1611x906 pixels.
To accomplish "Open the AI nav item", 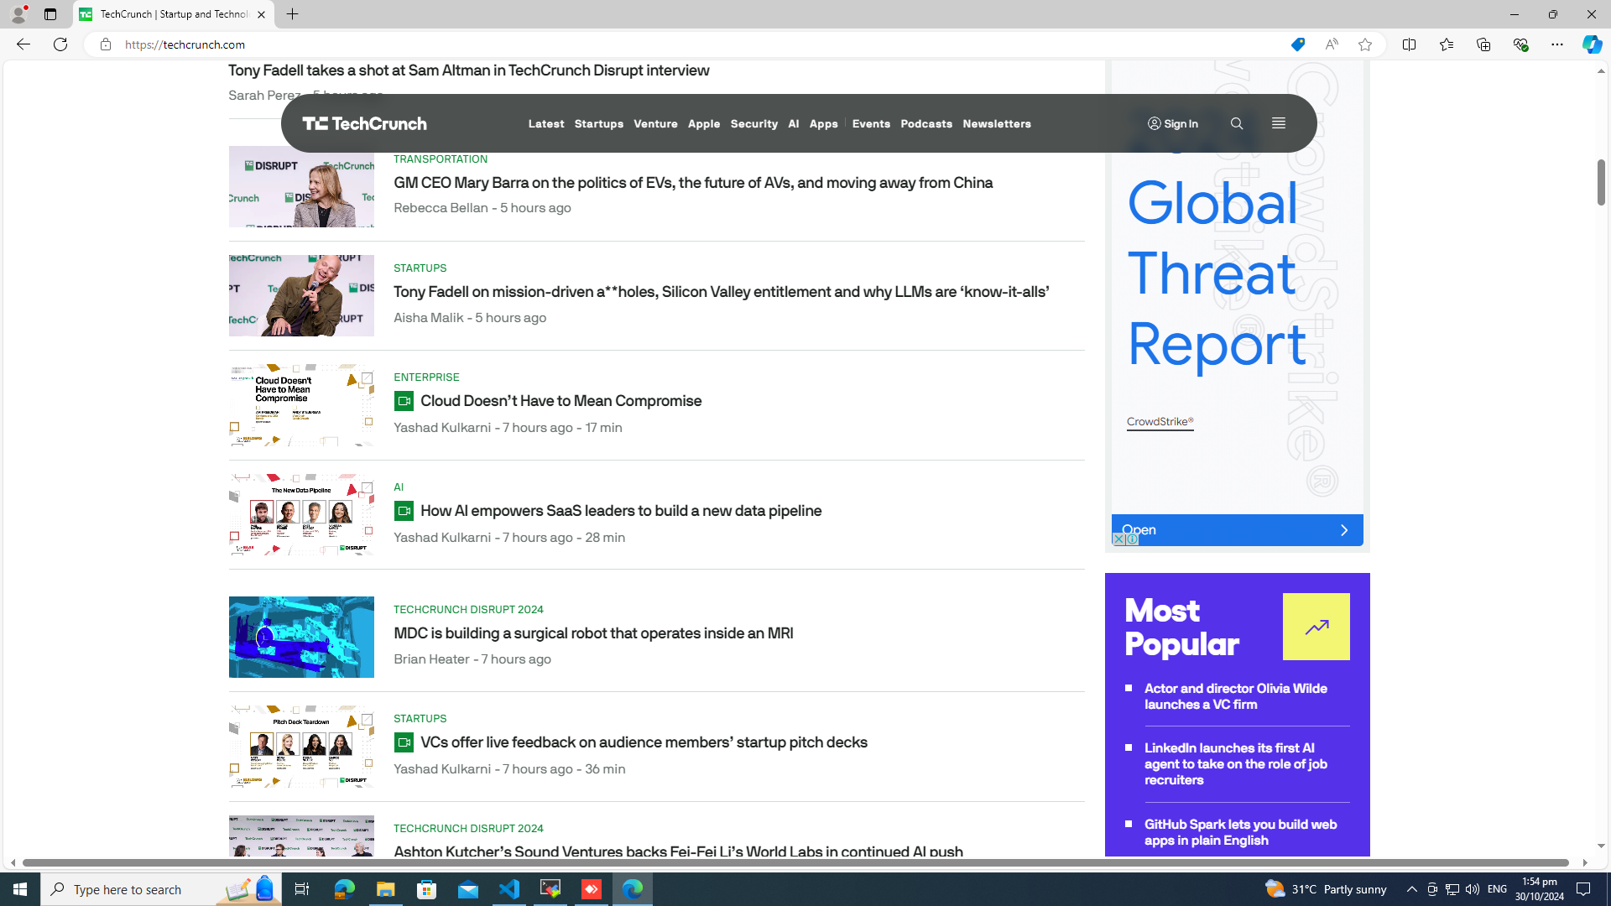I will coord(794,124).
